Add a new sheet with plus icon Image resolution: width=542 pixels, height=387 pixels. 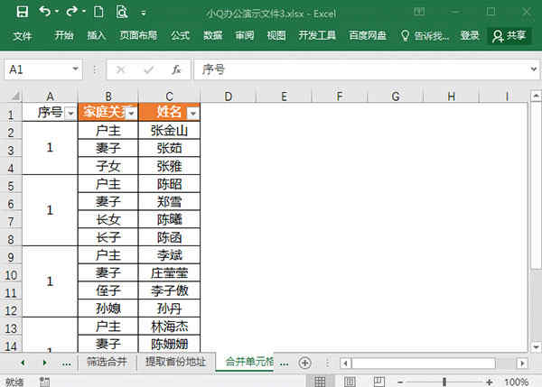coord(305,363)
